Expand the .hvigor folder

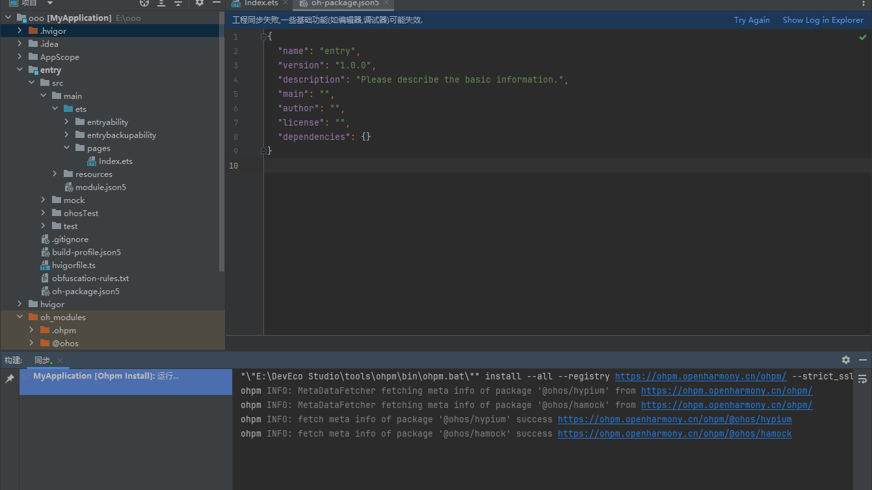pos(20,31)
